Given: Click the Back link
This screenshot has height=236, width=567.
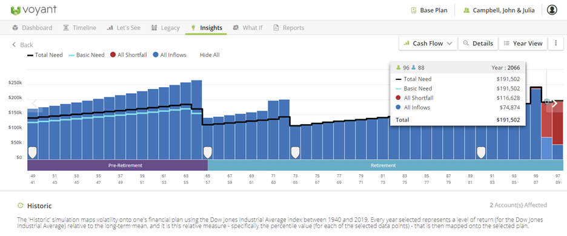Looking at the screenshot, I should 22,45.
